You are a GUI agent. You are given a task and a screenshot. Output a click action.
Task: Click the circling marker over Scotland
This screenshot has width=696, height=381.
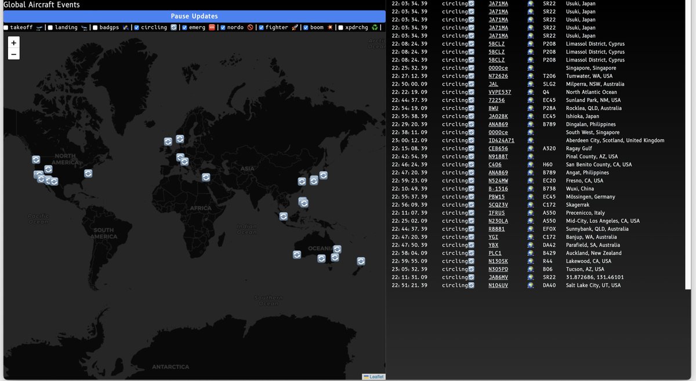168,141
